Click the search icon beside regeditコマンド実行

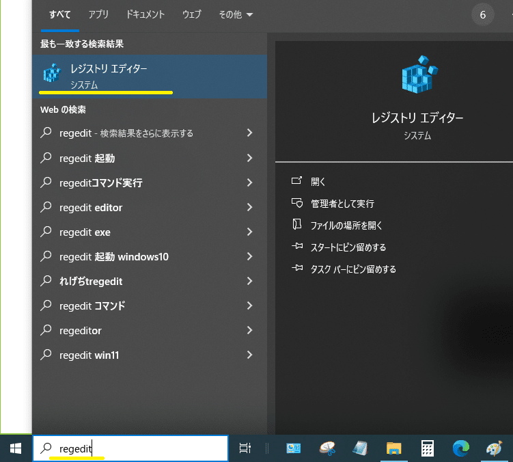pos(46,182)
